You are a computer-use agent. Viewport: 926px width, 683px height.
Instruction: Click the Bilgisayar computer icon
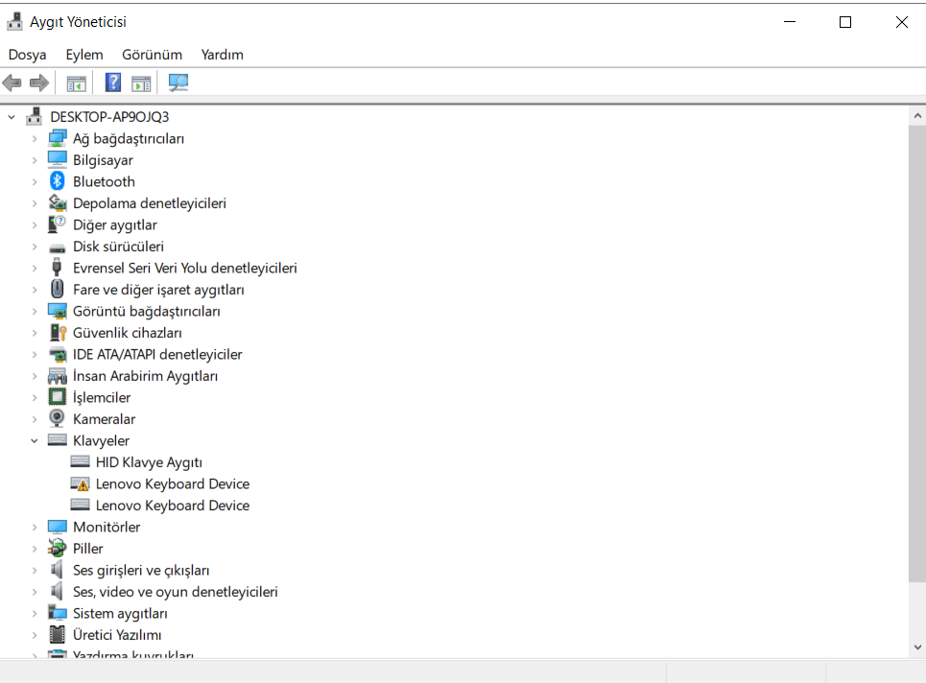(58, 160)
